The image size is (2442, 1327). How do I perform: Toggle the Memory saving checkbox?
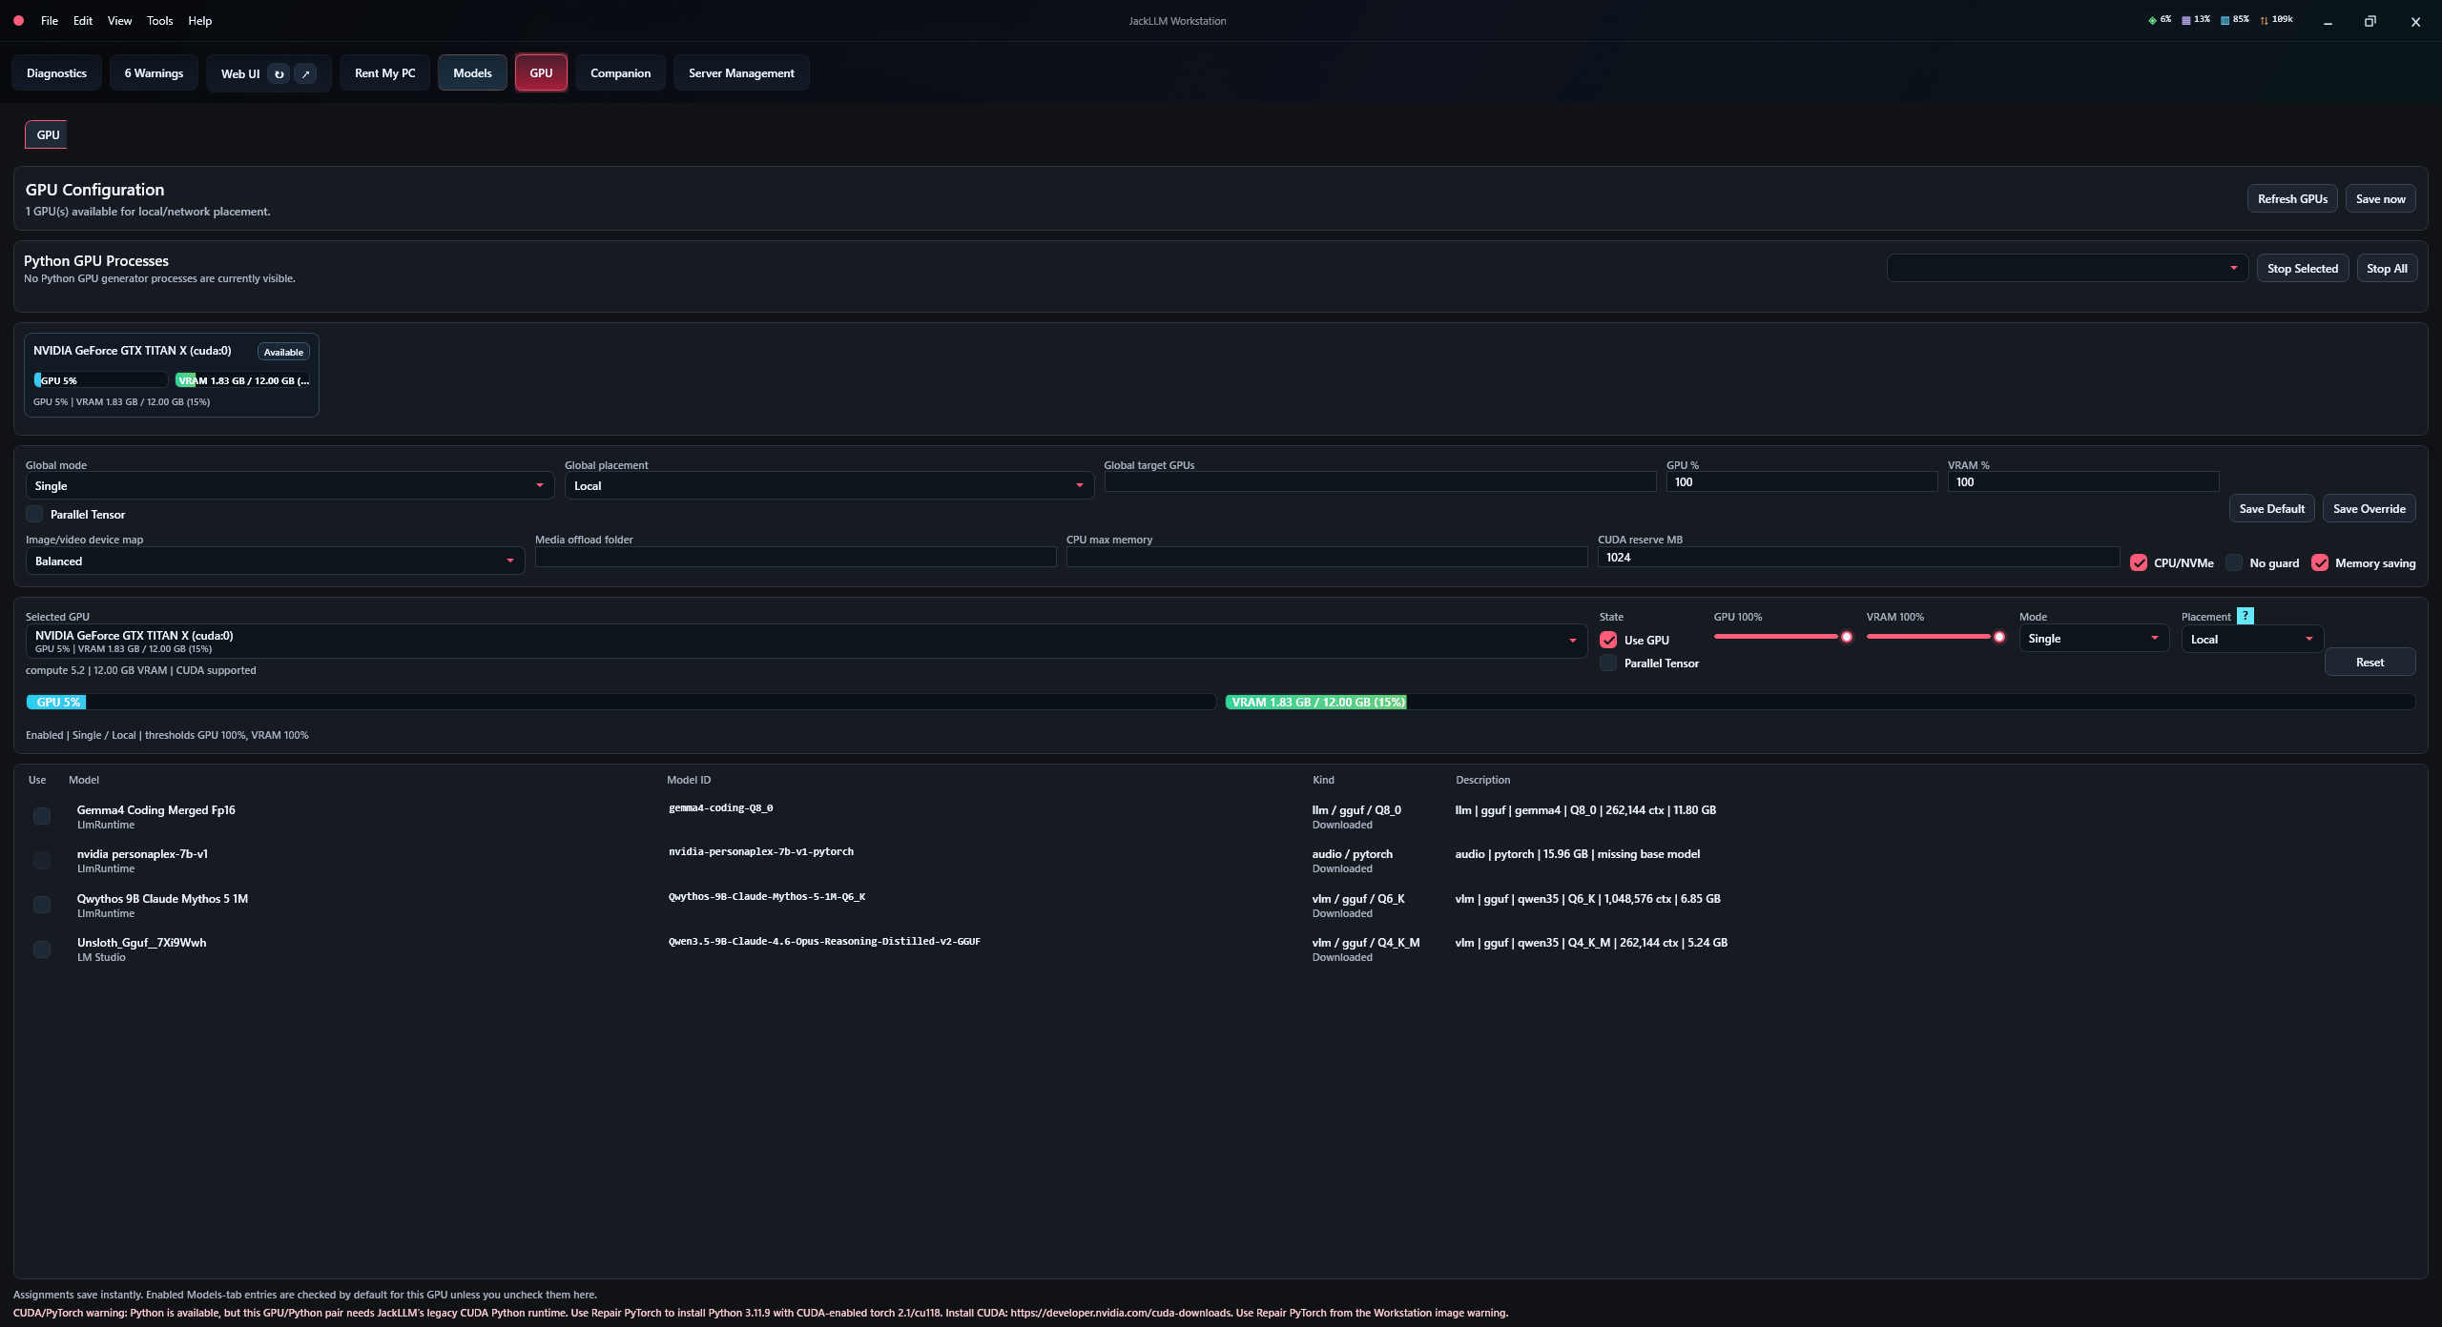coord(2320,562)
